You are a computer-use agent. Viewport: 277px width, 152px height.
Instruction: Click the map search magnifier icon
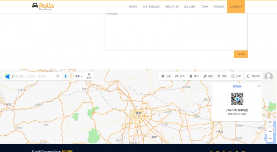pos(57,76)
